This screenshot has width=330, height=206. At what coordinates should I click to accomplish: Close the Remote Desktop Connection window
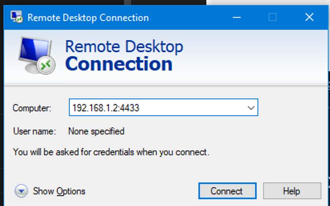tap(309, 17)
